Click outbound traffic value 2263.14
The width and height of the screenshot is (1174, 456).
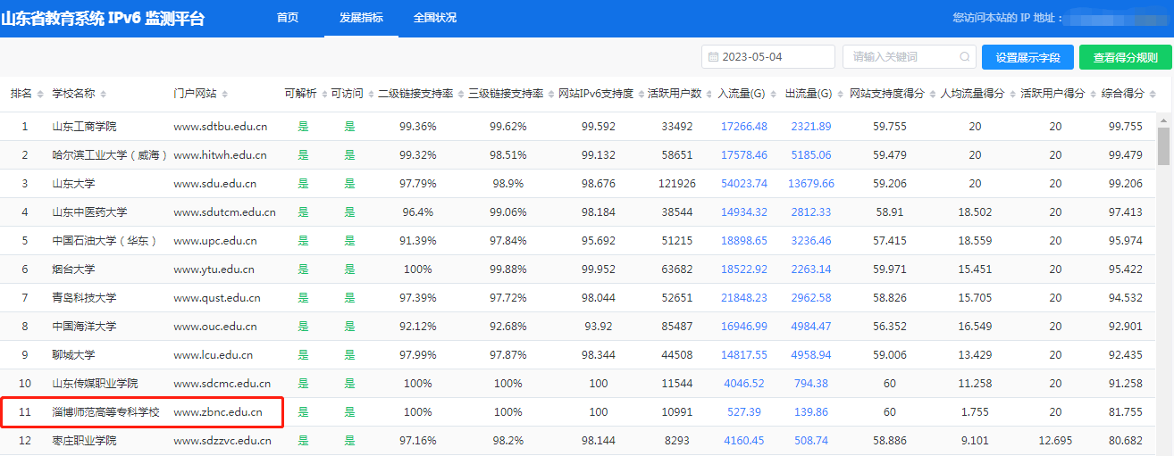[x=811, y=269]
